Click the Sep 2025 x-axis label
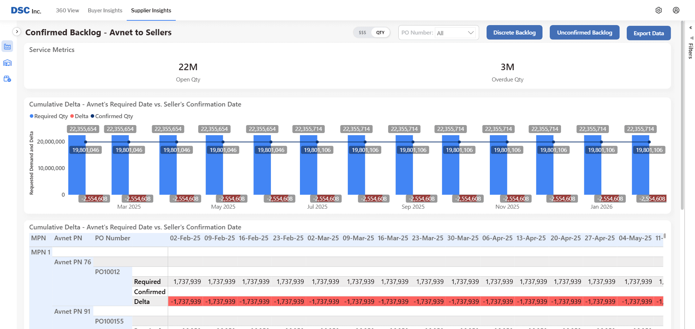This screenshot has height=329, width=695. (413, 207)
